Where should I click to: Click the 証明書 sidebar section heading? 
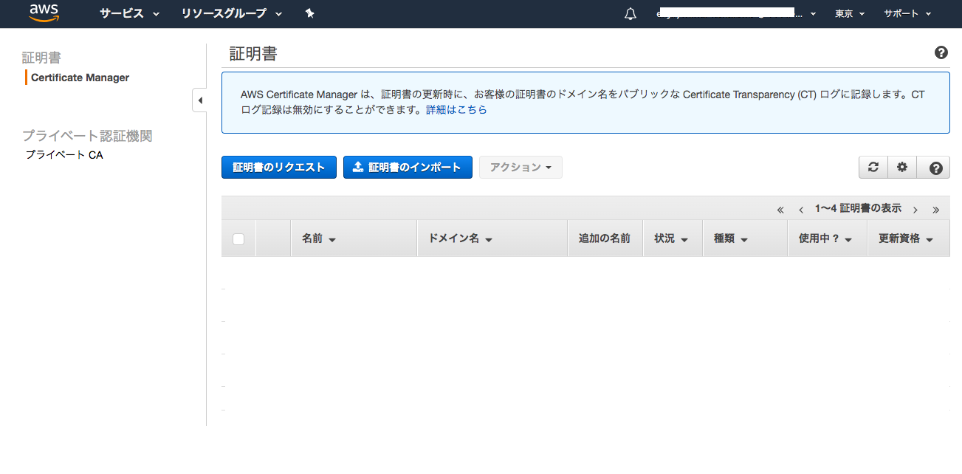(41, 57)
